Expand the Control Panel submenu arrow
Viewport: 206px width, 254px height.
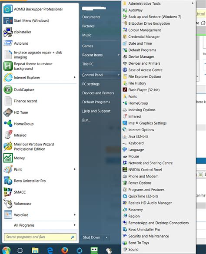[x=119, y=75]
